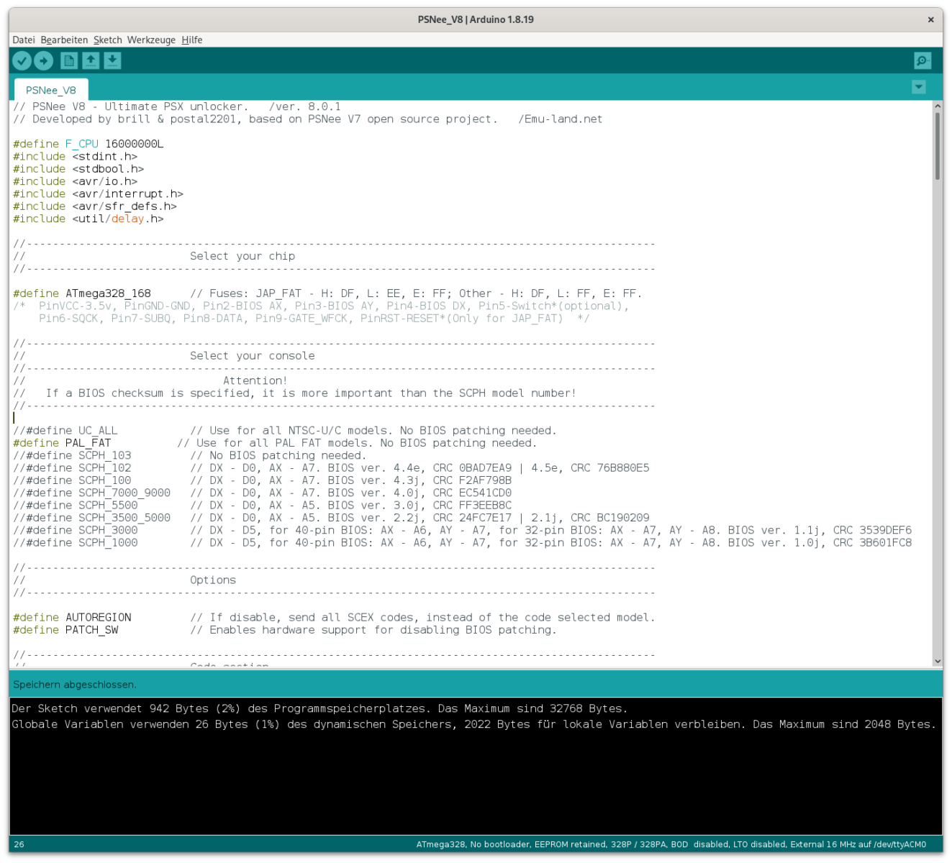Open the tab options dropdown arrow
952x863 pixels.
(x=919, y=87)
